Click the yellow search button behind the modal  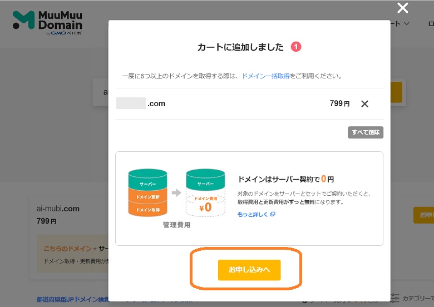(x=396, y=92)
